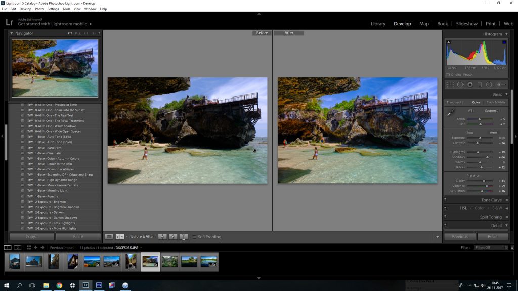Open Get started with Lightroom mobile
Image resolution: width=518 pixels, height=291 pixels.
coord(55,24)
